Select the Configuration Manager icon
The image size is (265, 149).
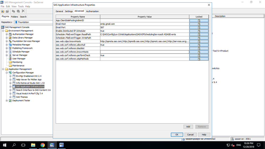[10, 72]
